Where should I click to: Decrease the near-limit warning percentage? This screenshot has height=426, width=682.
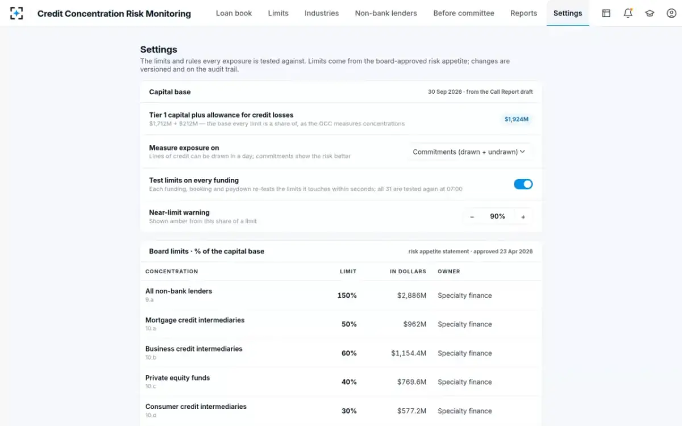coord(472,216)
